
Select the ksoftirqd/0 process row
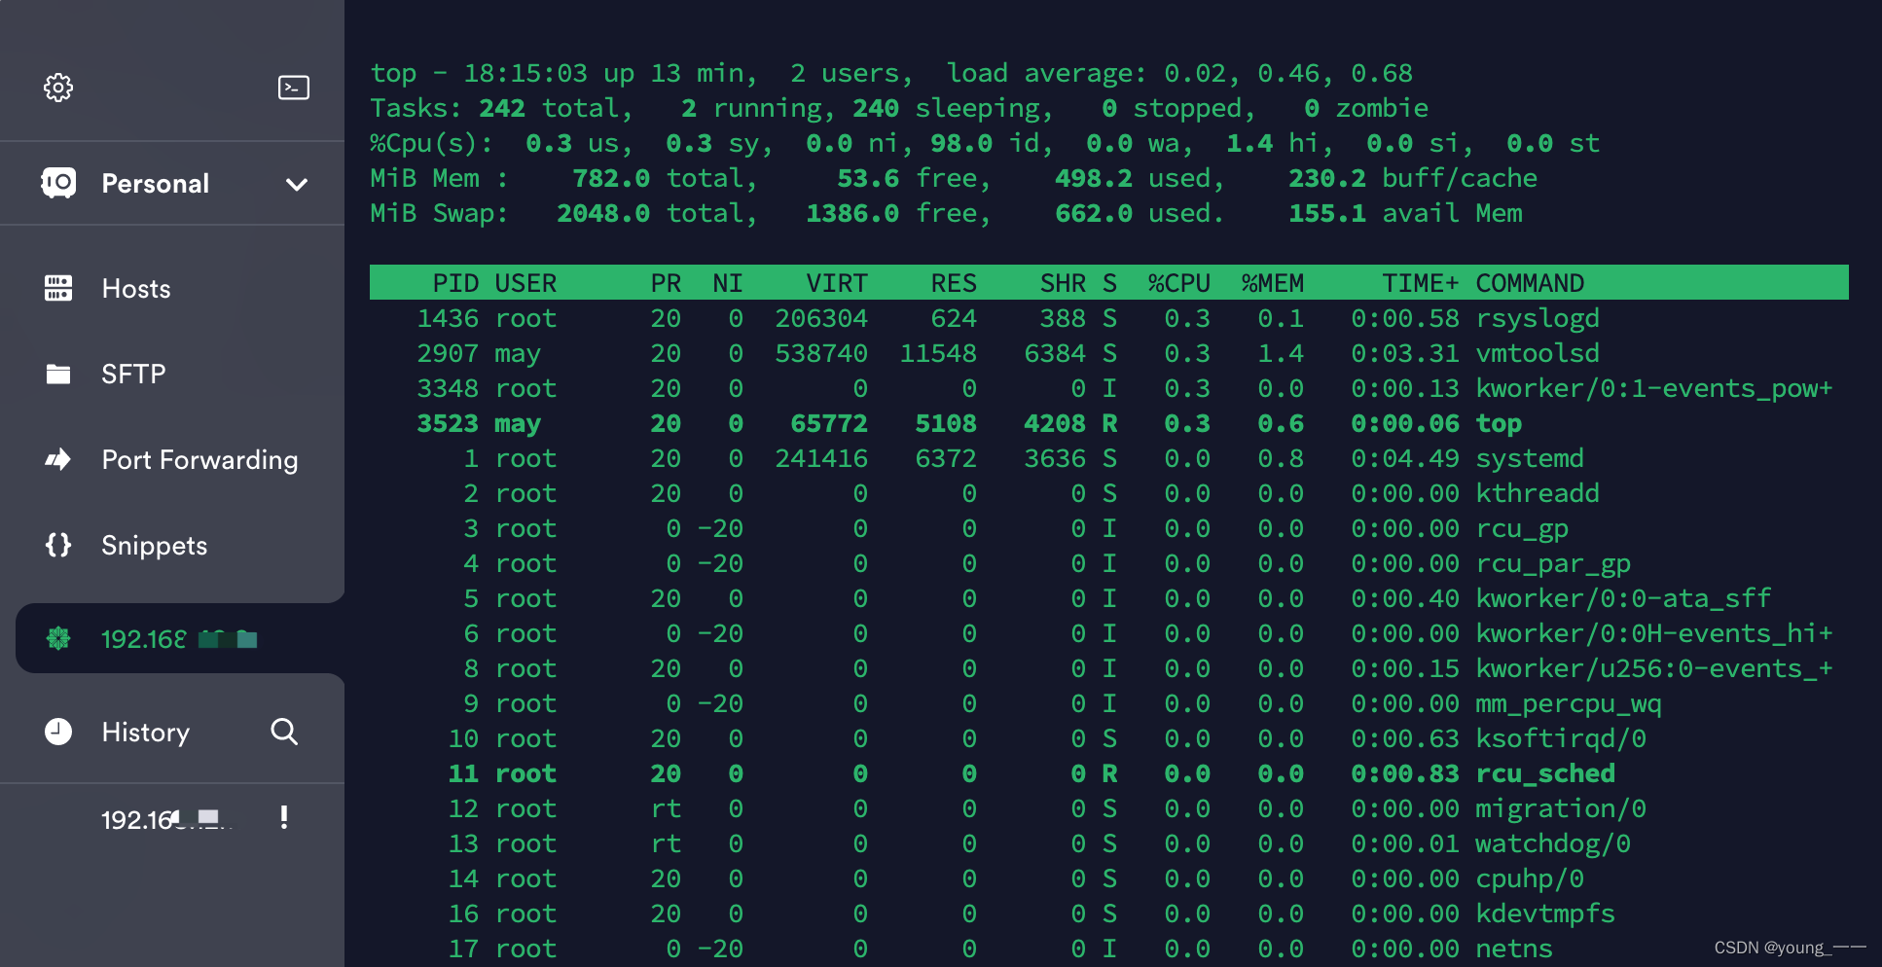coord(1109,738)
